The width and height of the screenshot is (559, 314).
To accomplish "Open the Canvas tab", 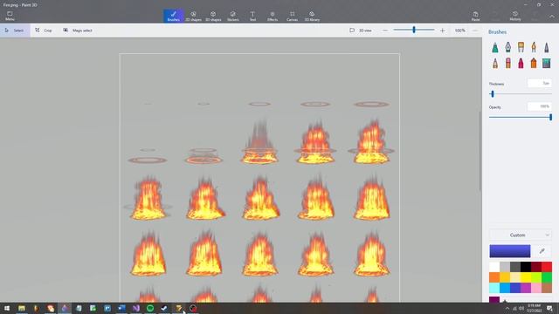I will pos(292,16).
